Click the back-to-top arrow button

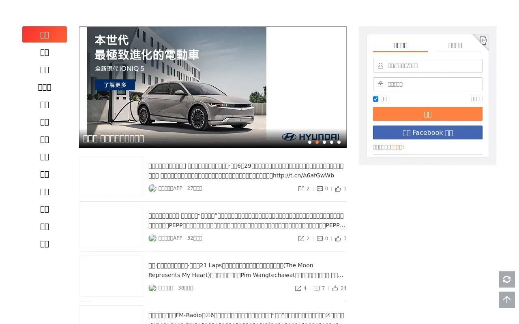[507, 300]
